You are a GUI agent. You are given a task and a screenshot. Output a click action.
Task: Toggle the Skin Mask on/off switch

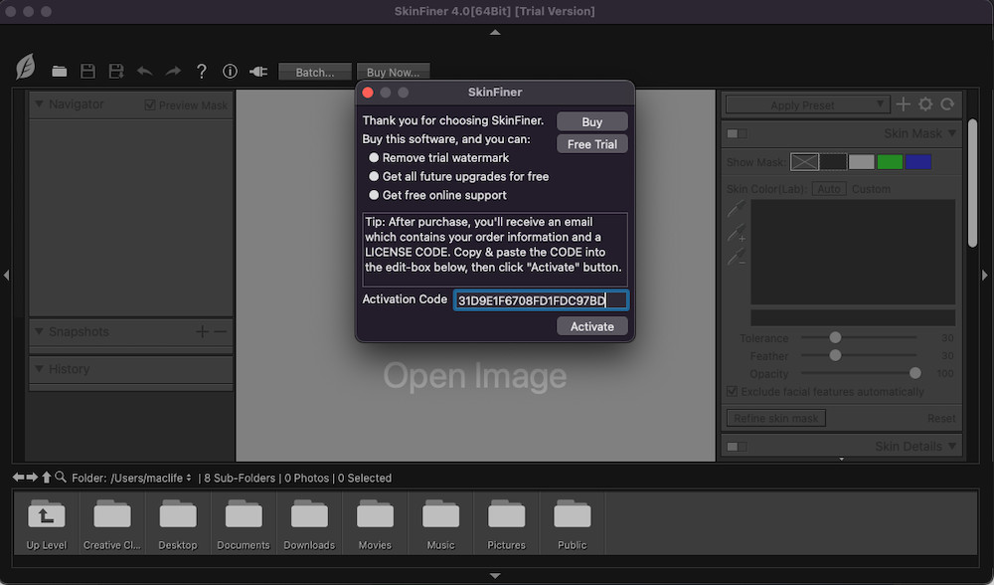click(737, 133)
